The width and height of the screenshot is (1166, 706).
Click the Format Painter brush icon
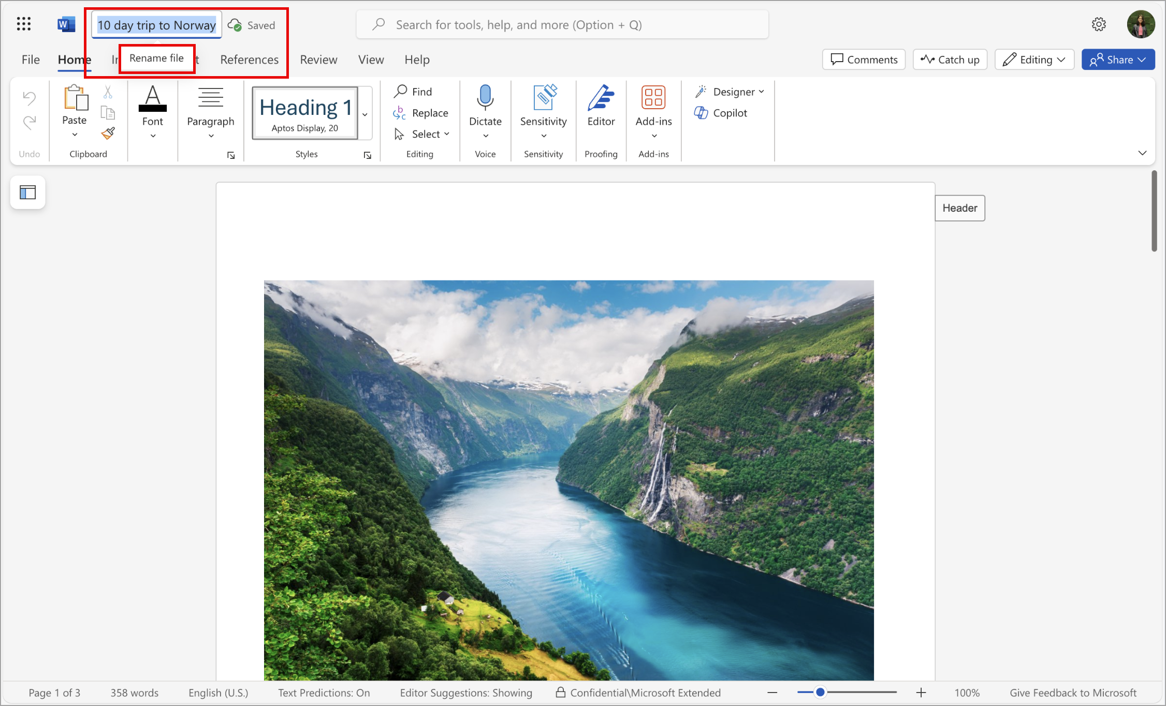point(108,134)
